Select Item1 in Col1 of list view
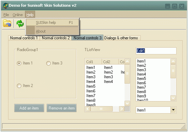 [x=91, y=68]
